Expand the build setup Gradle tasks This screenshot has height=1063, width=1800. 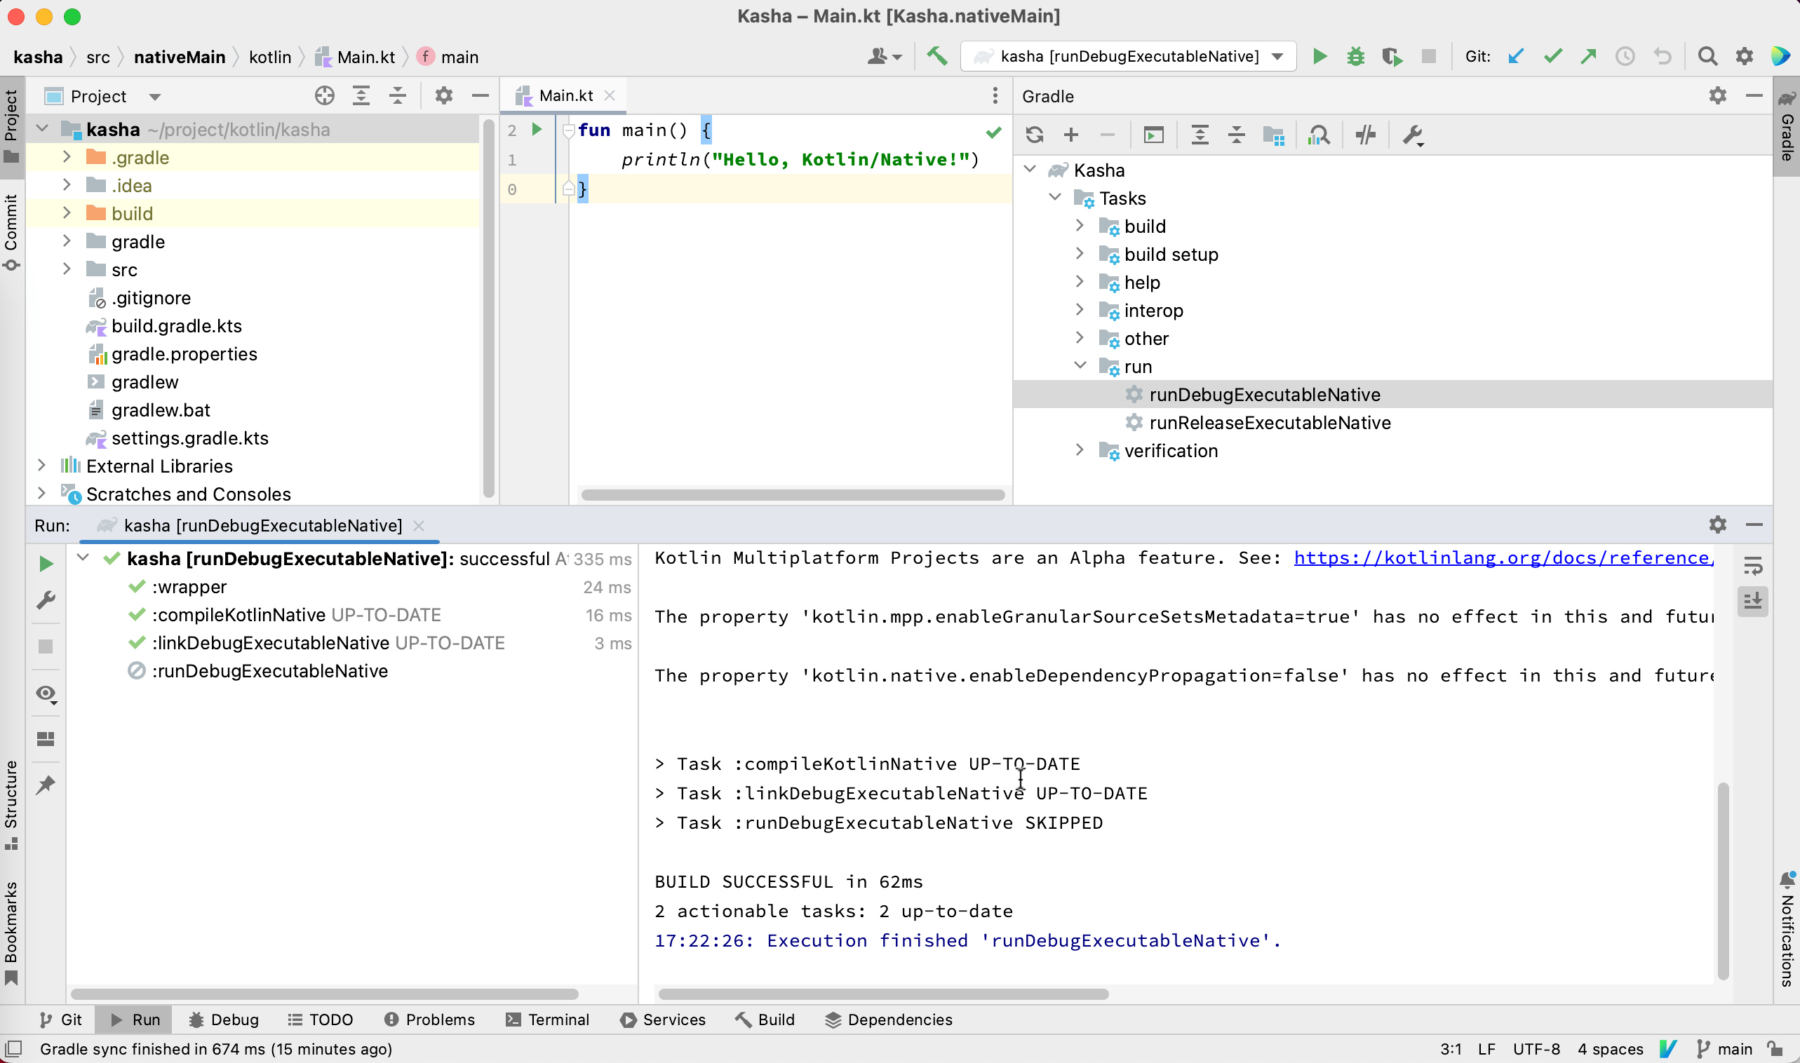[1080, 254]
